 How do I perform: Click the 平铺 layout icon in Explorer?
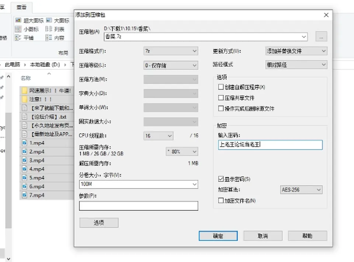click(x=18, y=38)
